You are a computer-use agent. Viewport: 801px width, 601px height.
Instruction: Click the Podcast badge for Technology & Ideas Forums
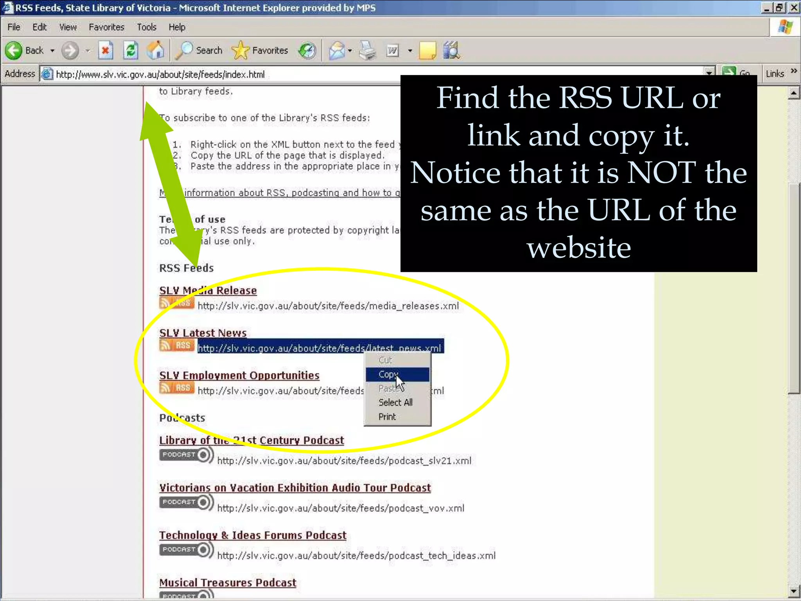(186, 550)
